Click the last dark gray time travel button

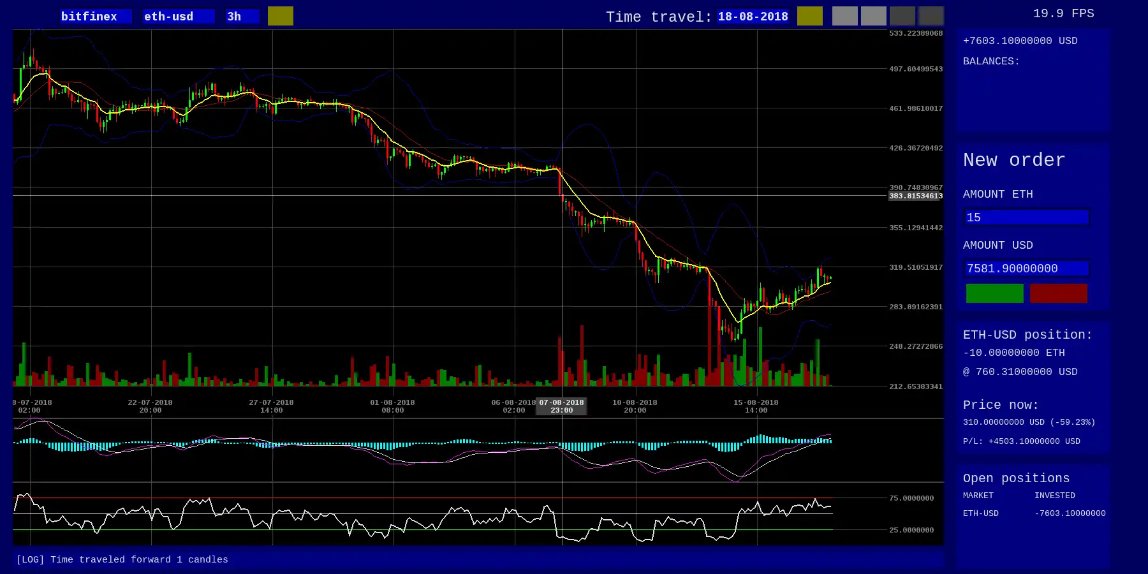(931, 16)
